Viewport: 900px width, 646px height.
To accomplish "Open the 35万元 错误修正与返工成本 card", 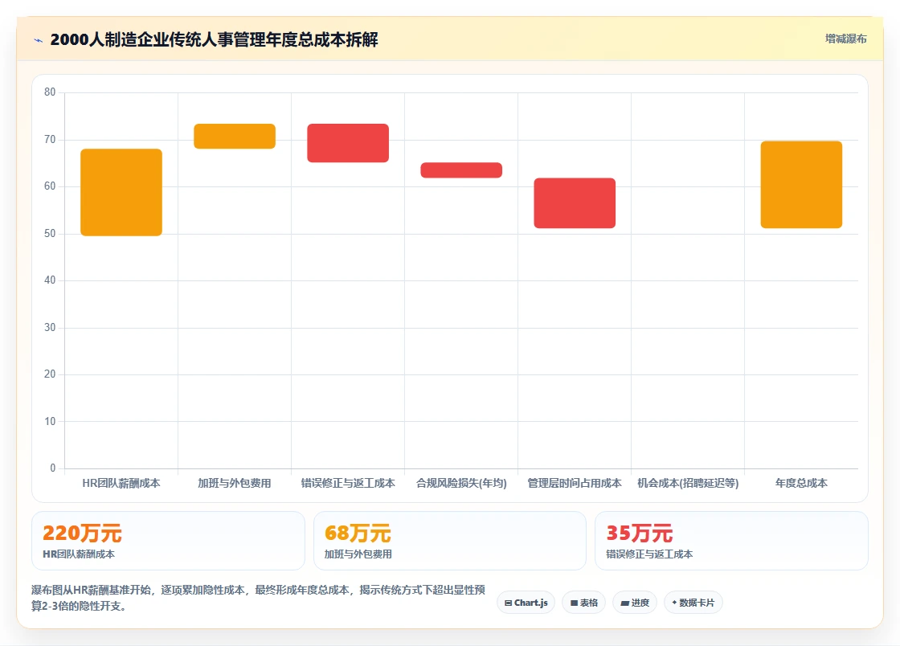I will coord(731,541).
